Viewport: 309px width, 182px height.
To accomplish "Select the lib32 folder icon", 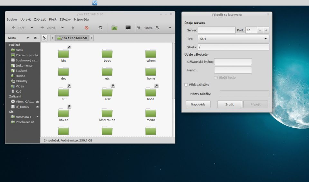I will pyautogui.click(x=107, y=92).
